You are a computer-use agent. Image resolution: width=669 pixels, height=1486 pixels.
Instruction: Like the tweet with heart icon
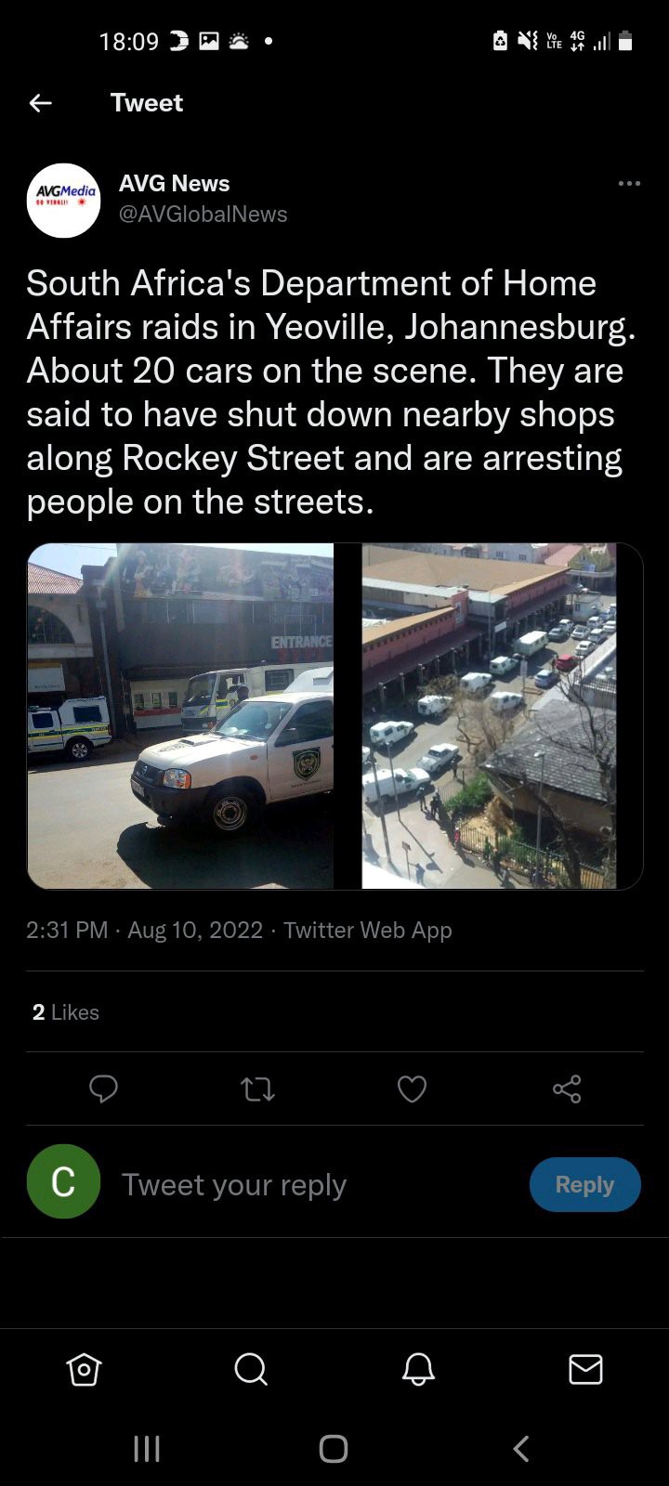tap(412, 1088)
